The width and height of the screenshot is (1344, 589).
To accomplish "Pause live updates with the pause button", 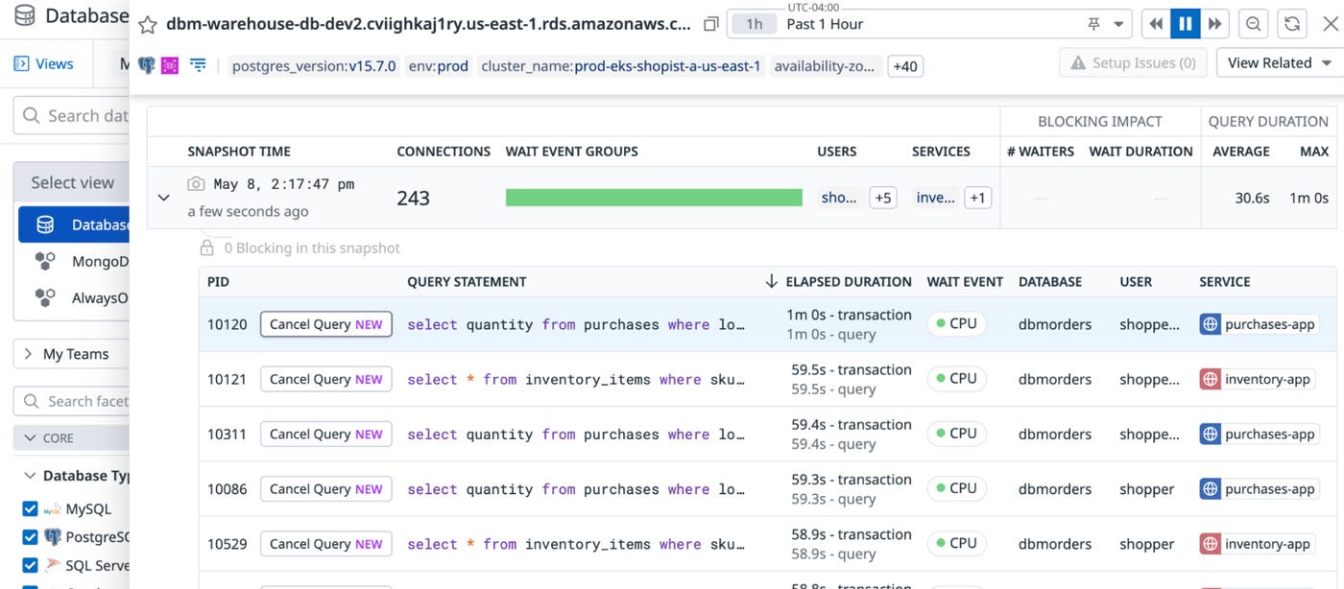I will [x=1185, y=23].
